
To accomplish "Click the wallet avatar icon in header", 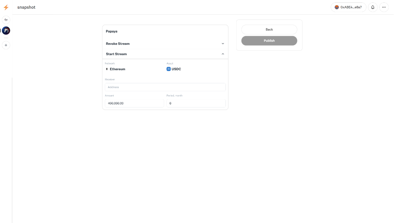I will pos(337,7).
